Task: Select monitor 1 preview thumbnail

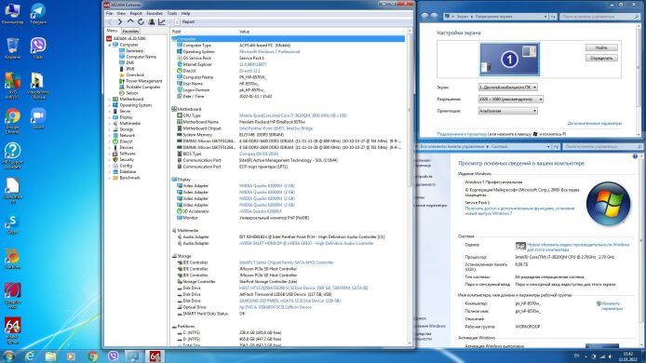Action: pyautogui.click(x=509, y=60)
